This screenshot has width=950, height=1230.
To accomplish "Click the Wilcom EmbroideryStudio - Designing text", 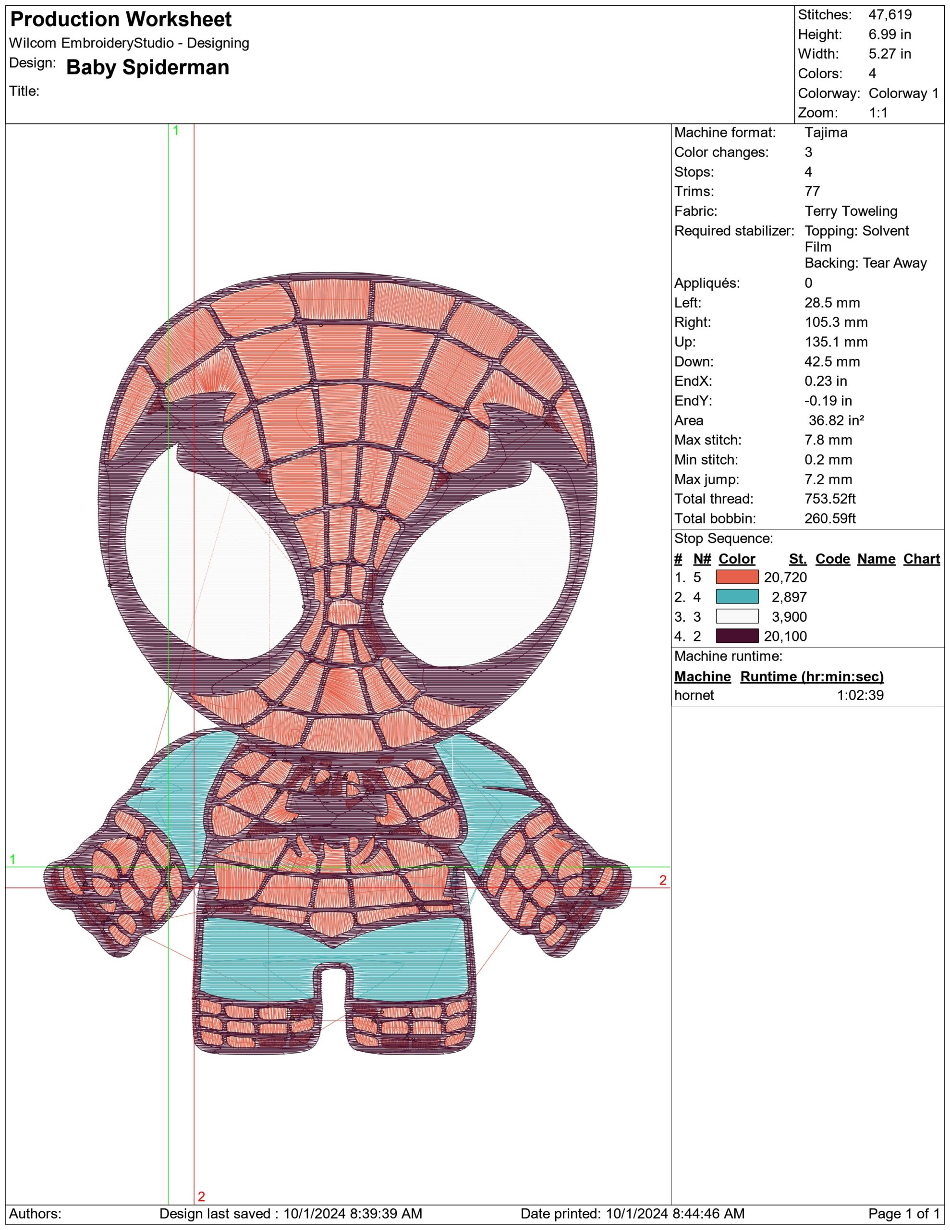I will point(129,43).
